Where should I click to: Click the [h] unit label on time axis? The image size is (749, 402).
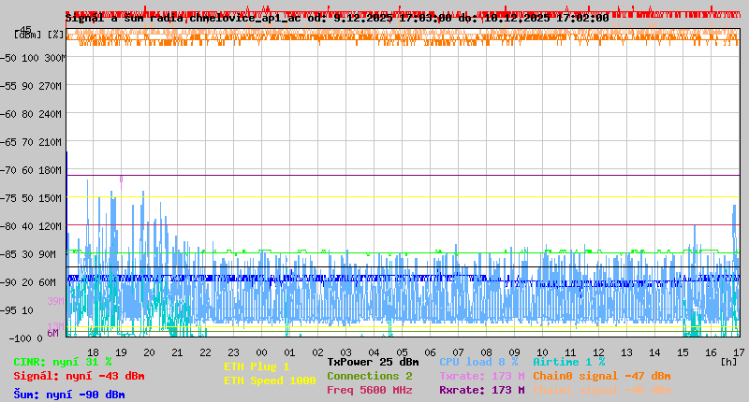729,362
